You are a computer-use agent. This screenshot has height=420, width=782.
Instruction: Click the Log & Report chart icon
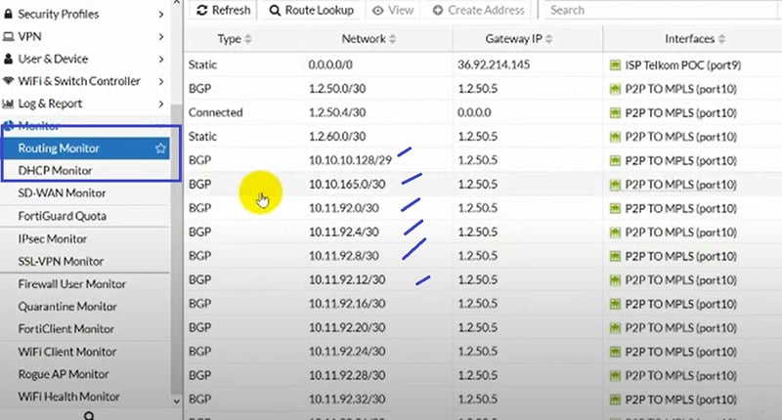9,104
